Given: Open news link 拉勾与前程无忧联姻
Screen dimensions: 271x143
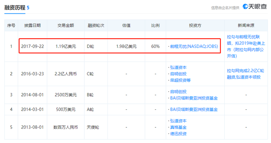Looking at the screenshot, I should [246, 46].
